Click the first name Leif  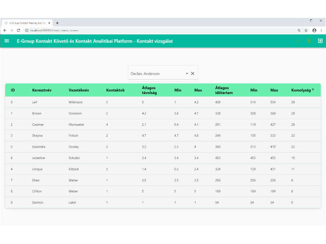[x=35, y=102]
